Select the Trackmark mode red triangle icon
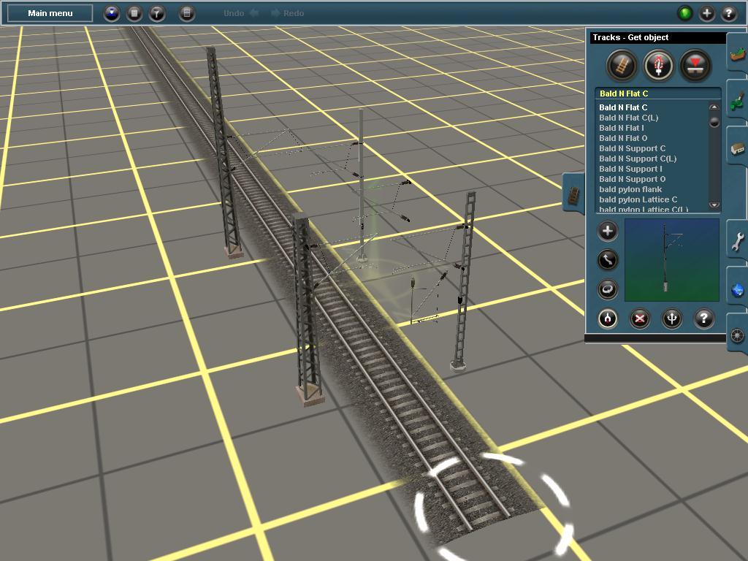The height and width of the screenshot is (561, 748). point(695,65)
